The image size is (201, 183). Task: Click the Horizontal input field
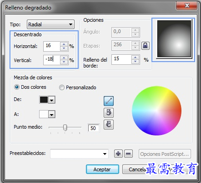[x=52, y=46]
